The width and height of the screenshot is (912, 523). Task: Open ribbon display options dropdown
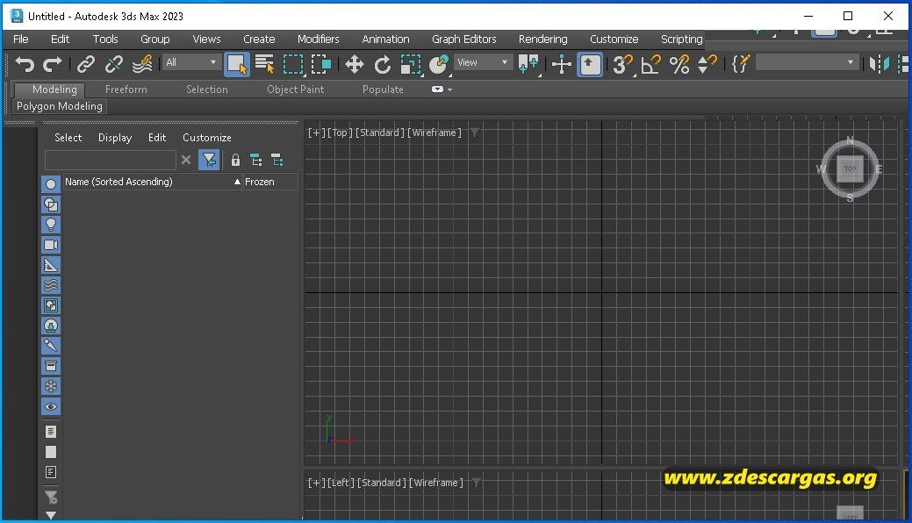(x=442, y=90)
